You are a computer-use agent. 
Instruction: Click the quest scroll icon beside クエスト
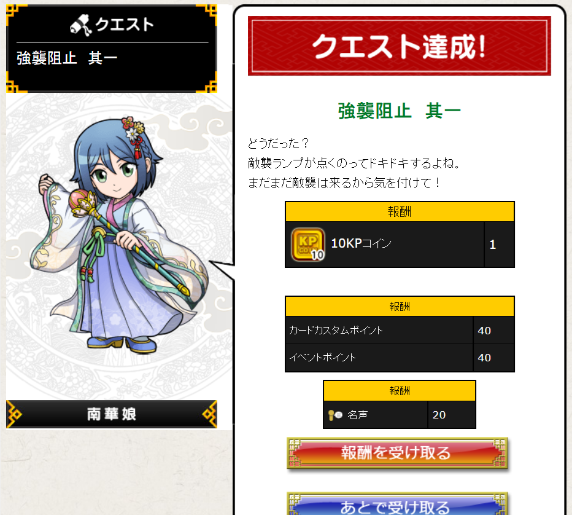click(81, 25)
